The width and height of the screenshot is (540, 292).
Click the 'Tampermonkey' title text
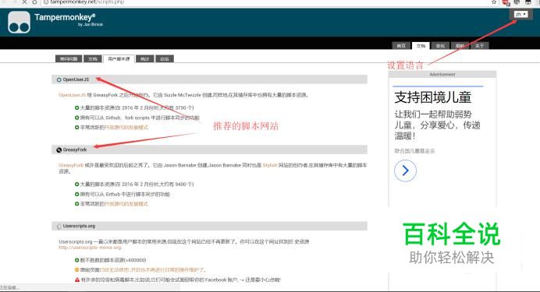[65, 17]
